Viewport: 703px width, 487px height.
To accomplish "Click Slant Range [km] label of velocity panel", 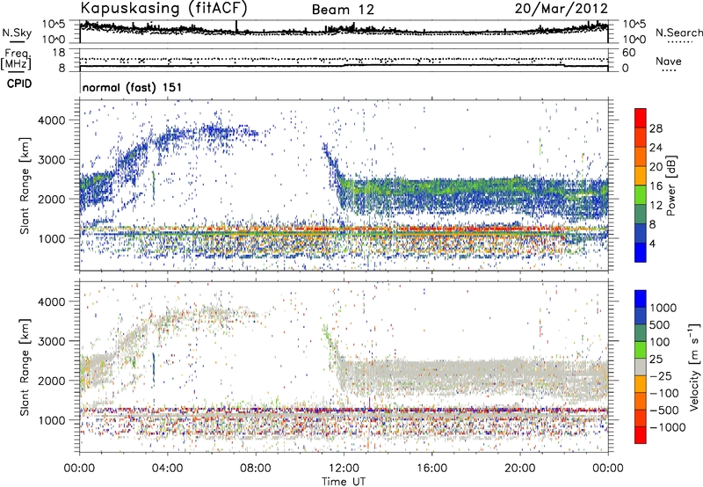I will 25,367.
